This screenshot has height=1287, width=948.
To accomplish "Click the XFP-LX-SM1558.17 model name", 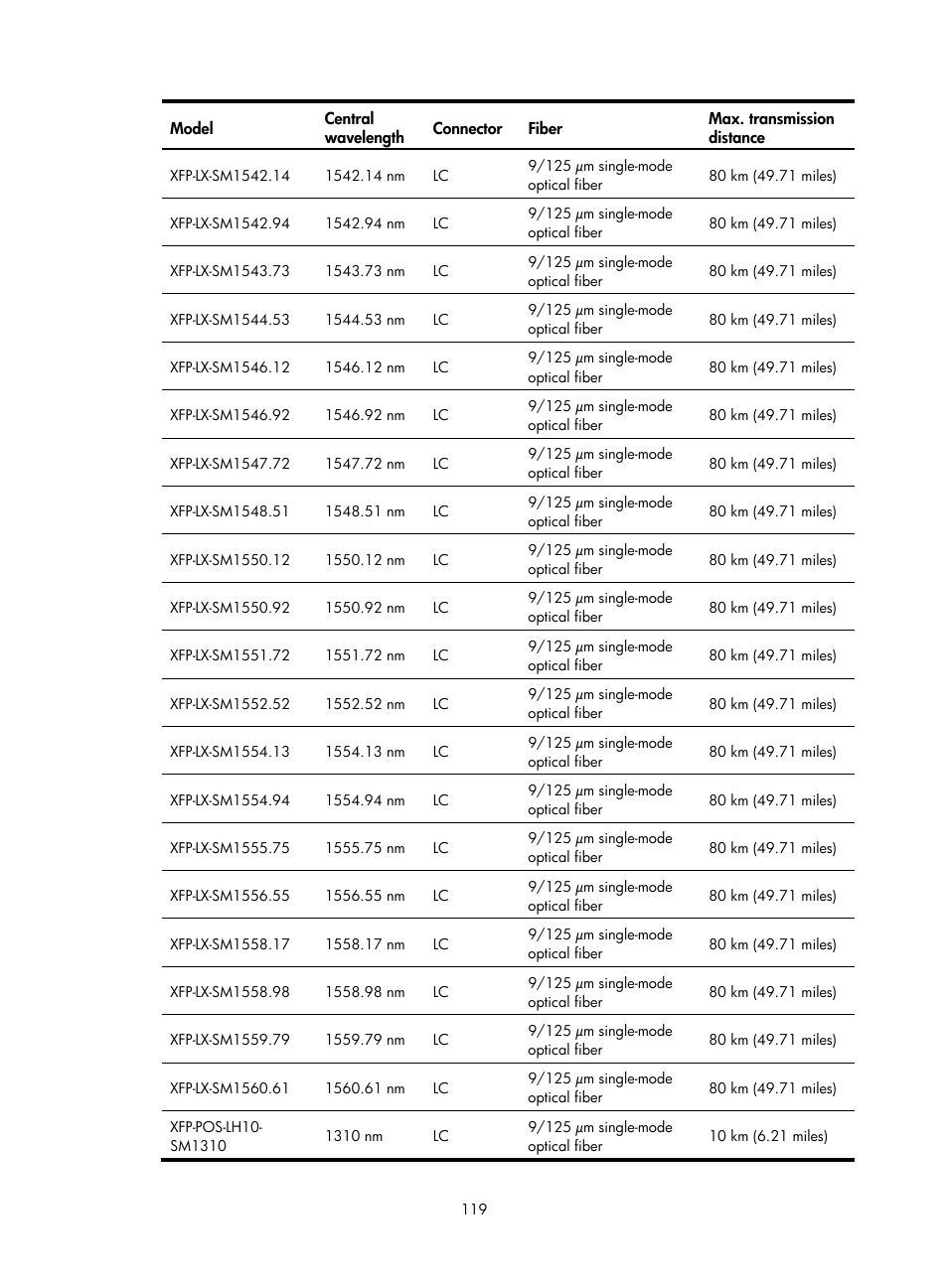I will tap(230, 944).
